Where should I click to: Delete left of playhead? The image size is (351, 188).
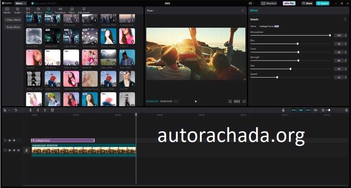pyautogui.click(x=38, y=110)
